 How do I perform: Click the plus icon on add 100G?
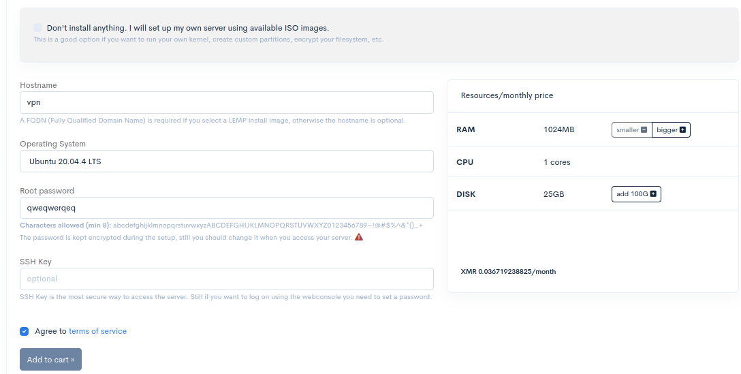point(654,194)
